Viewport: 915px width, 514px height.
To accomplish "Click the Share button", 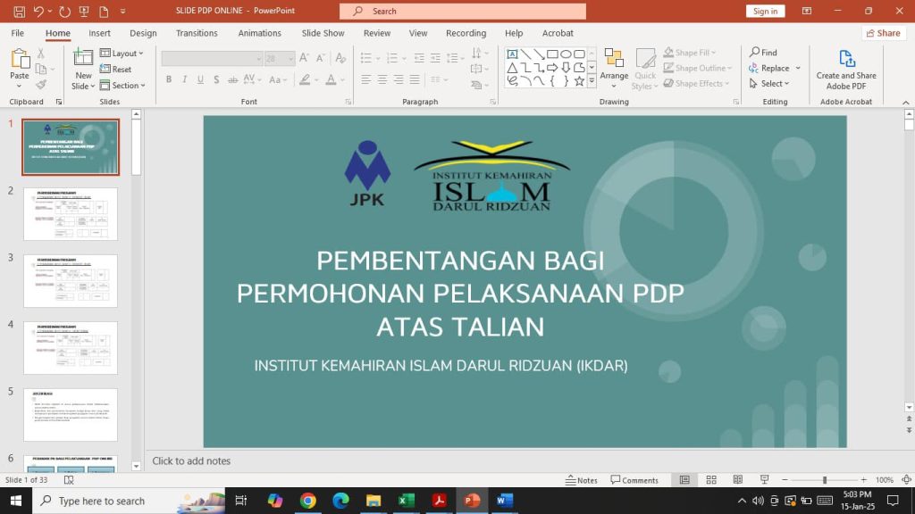I will coord(884,33).
